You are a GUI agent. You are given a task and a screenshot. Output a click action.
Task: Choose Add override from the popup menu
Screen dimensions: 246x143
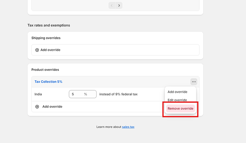[x=177, y=92]
